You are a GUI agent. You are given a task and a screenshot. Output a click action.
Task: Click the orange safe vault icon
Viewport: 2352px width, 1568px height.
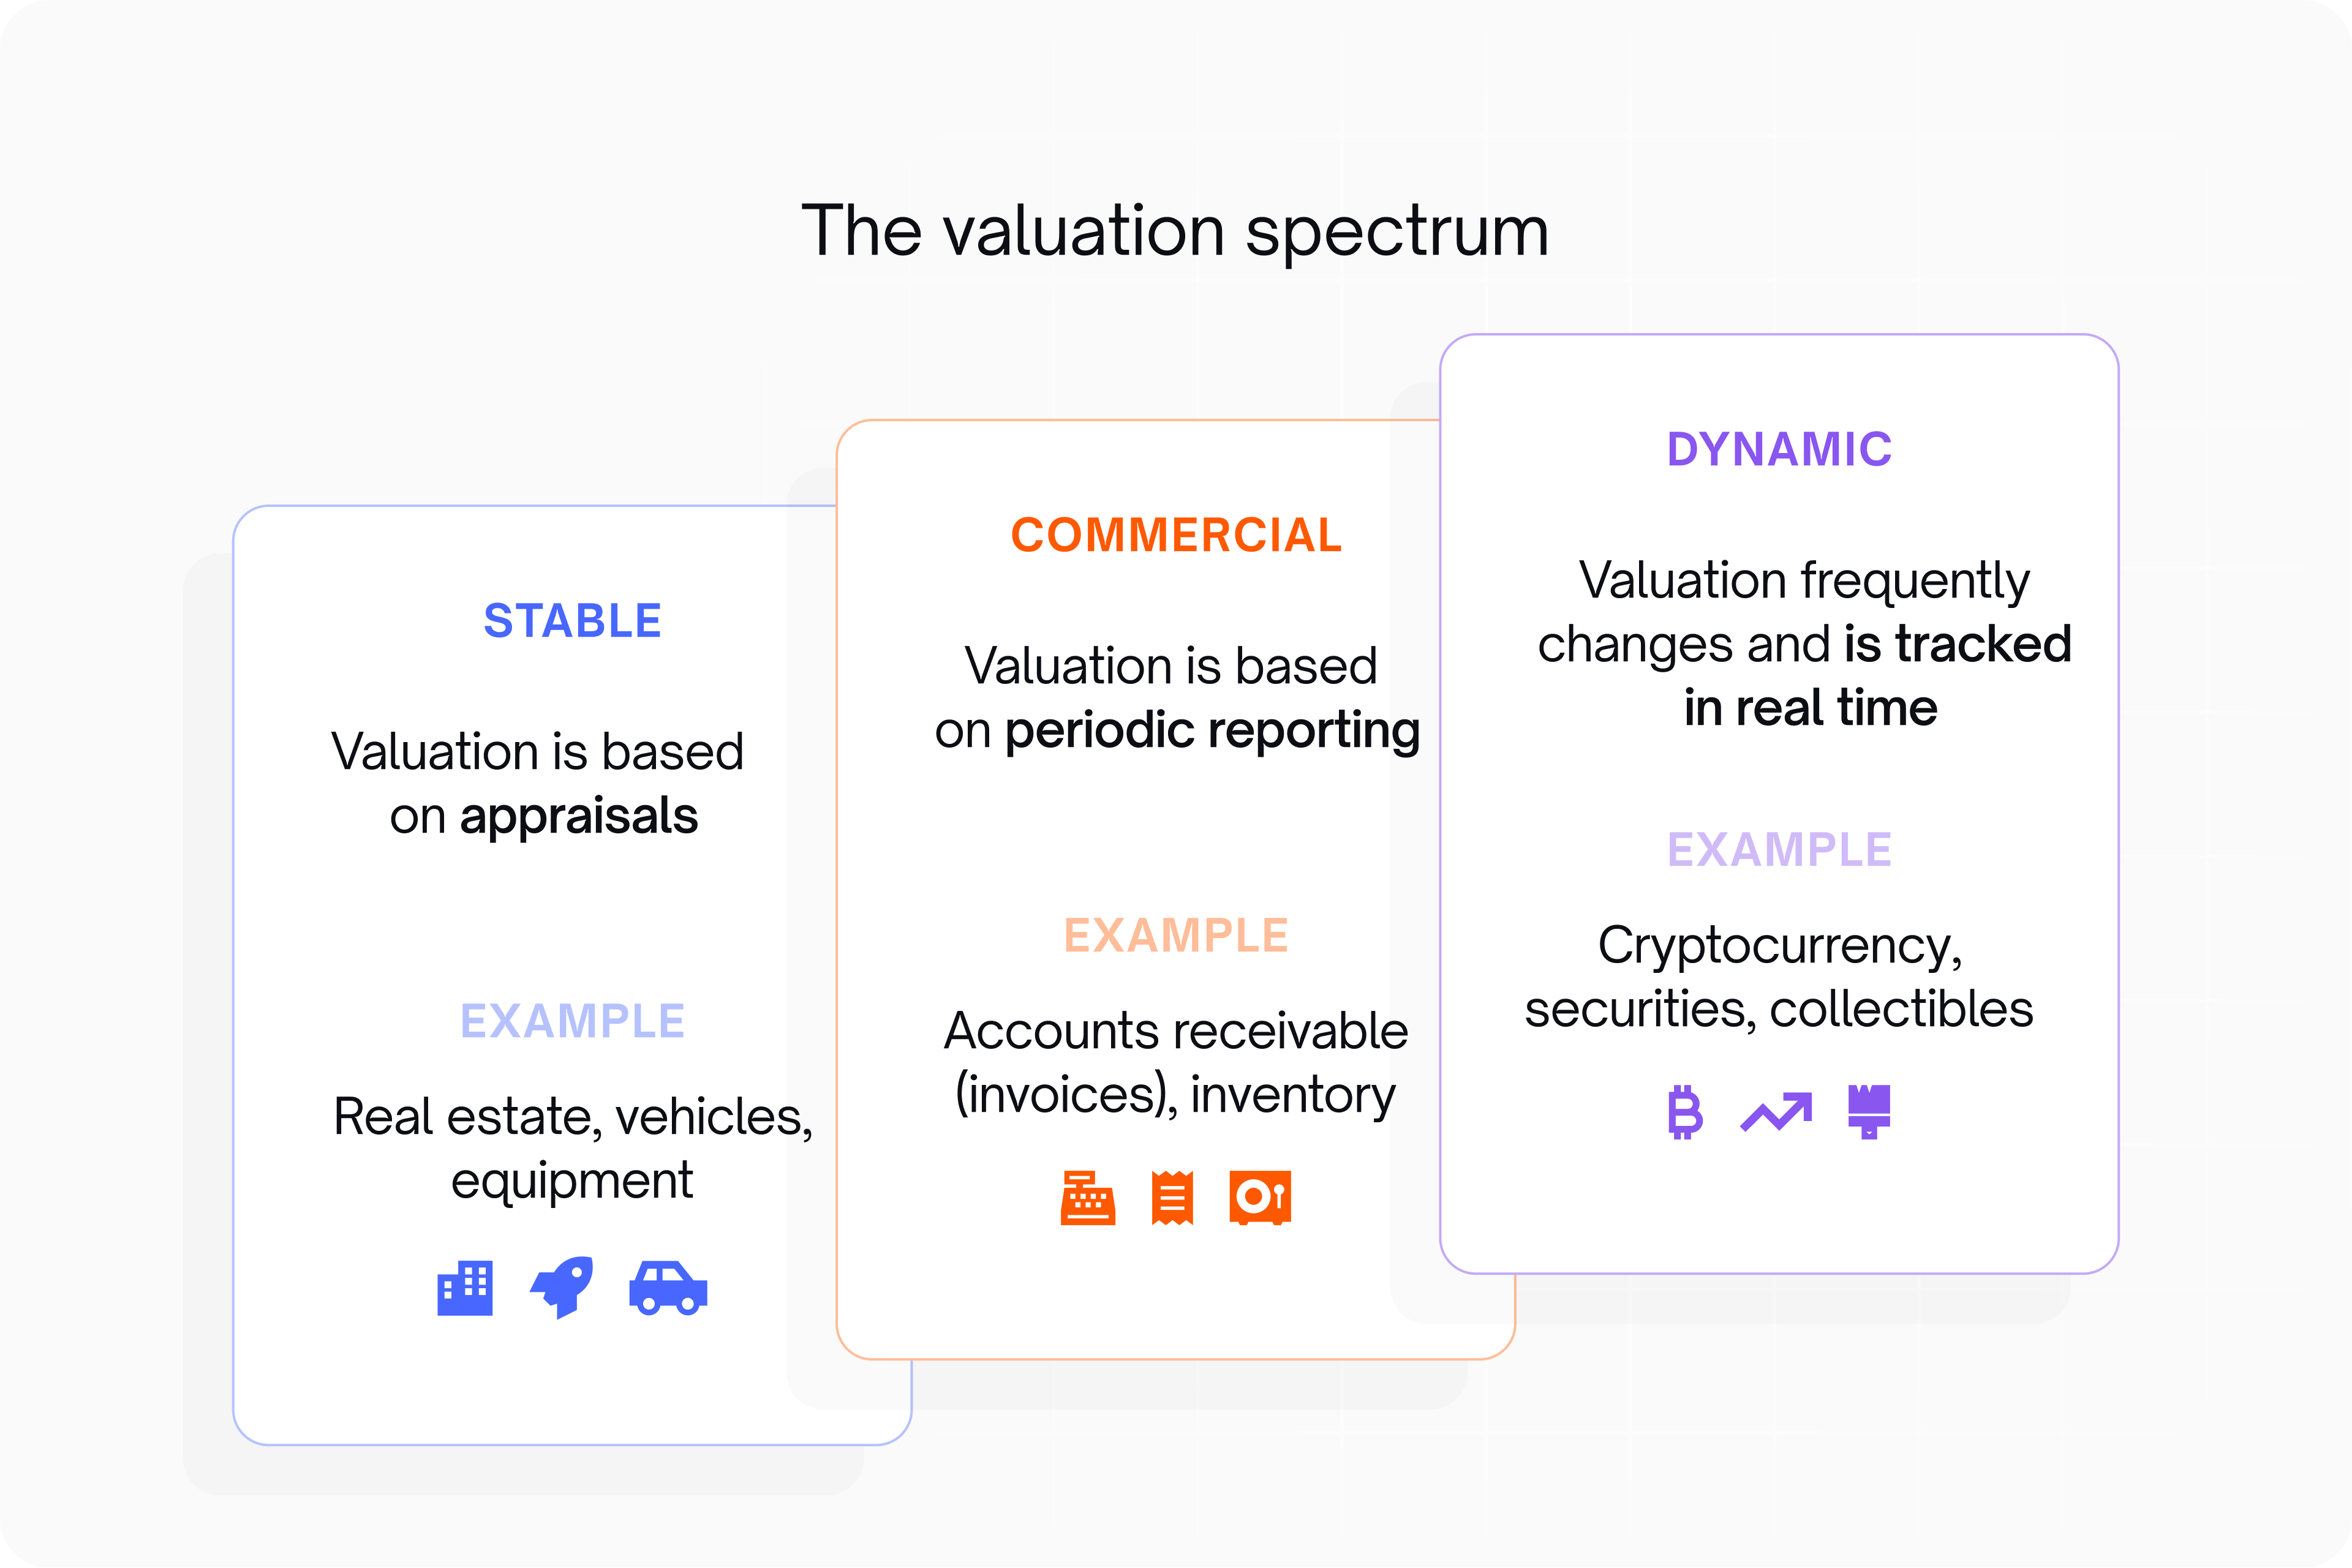point(1261,1197)
